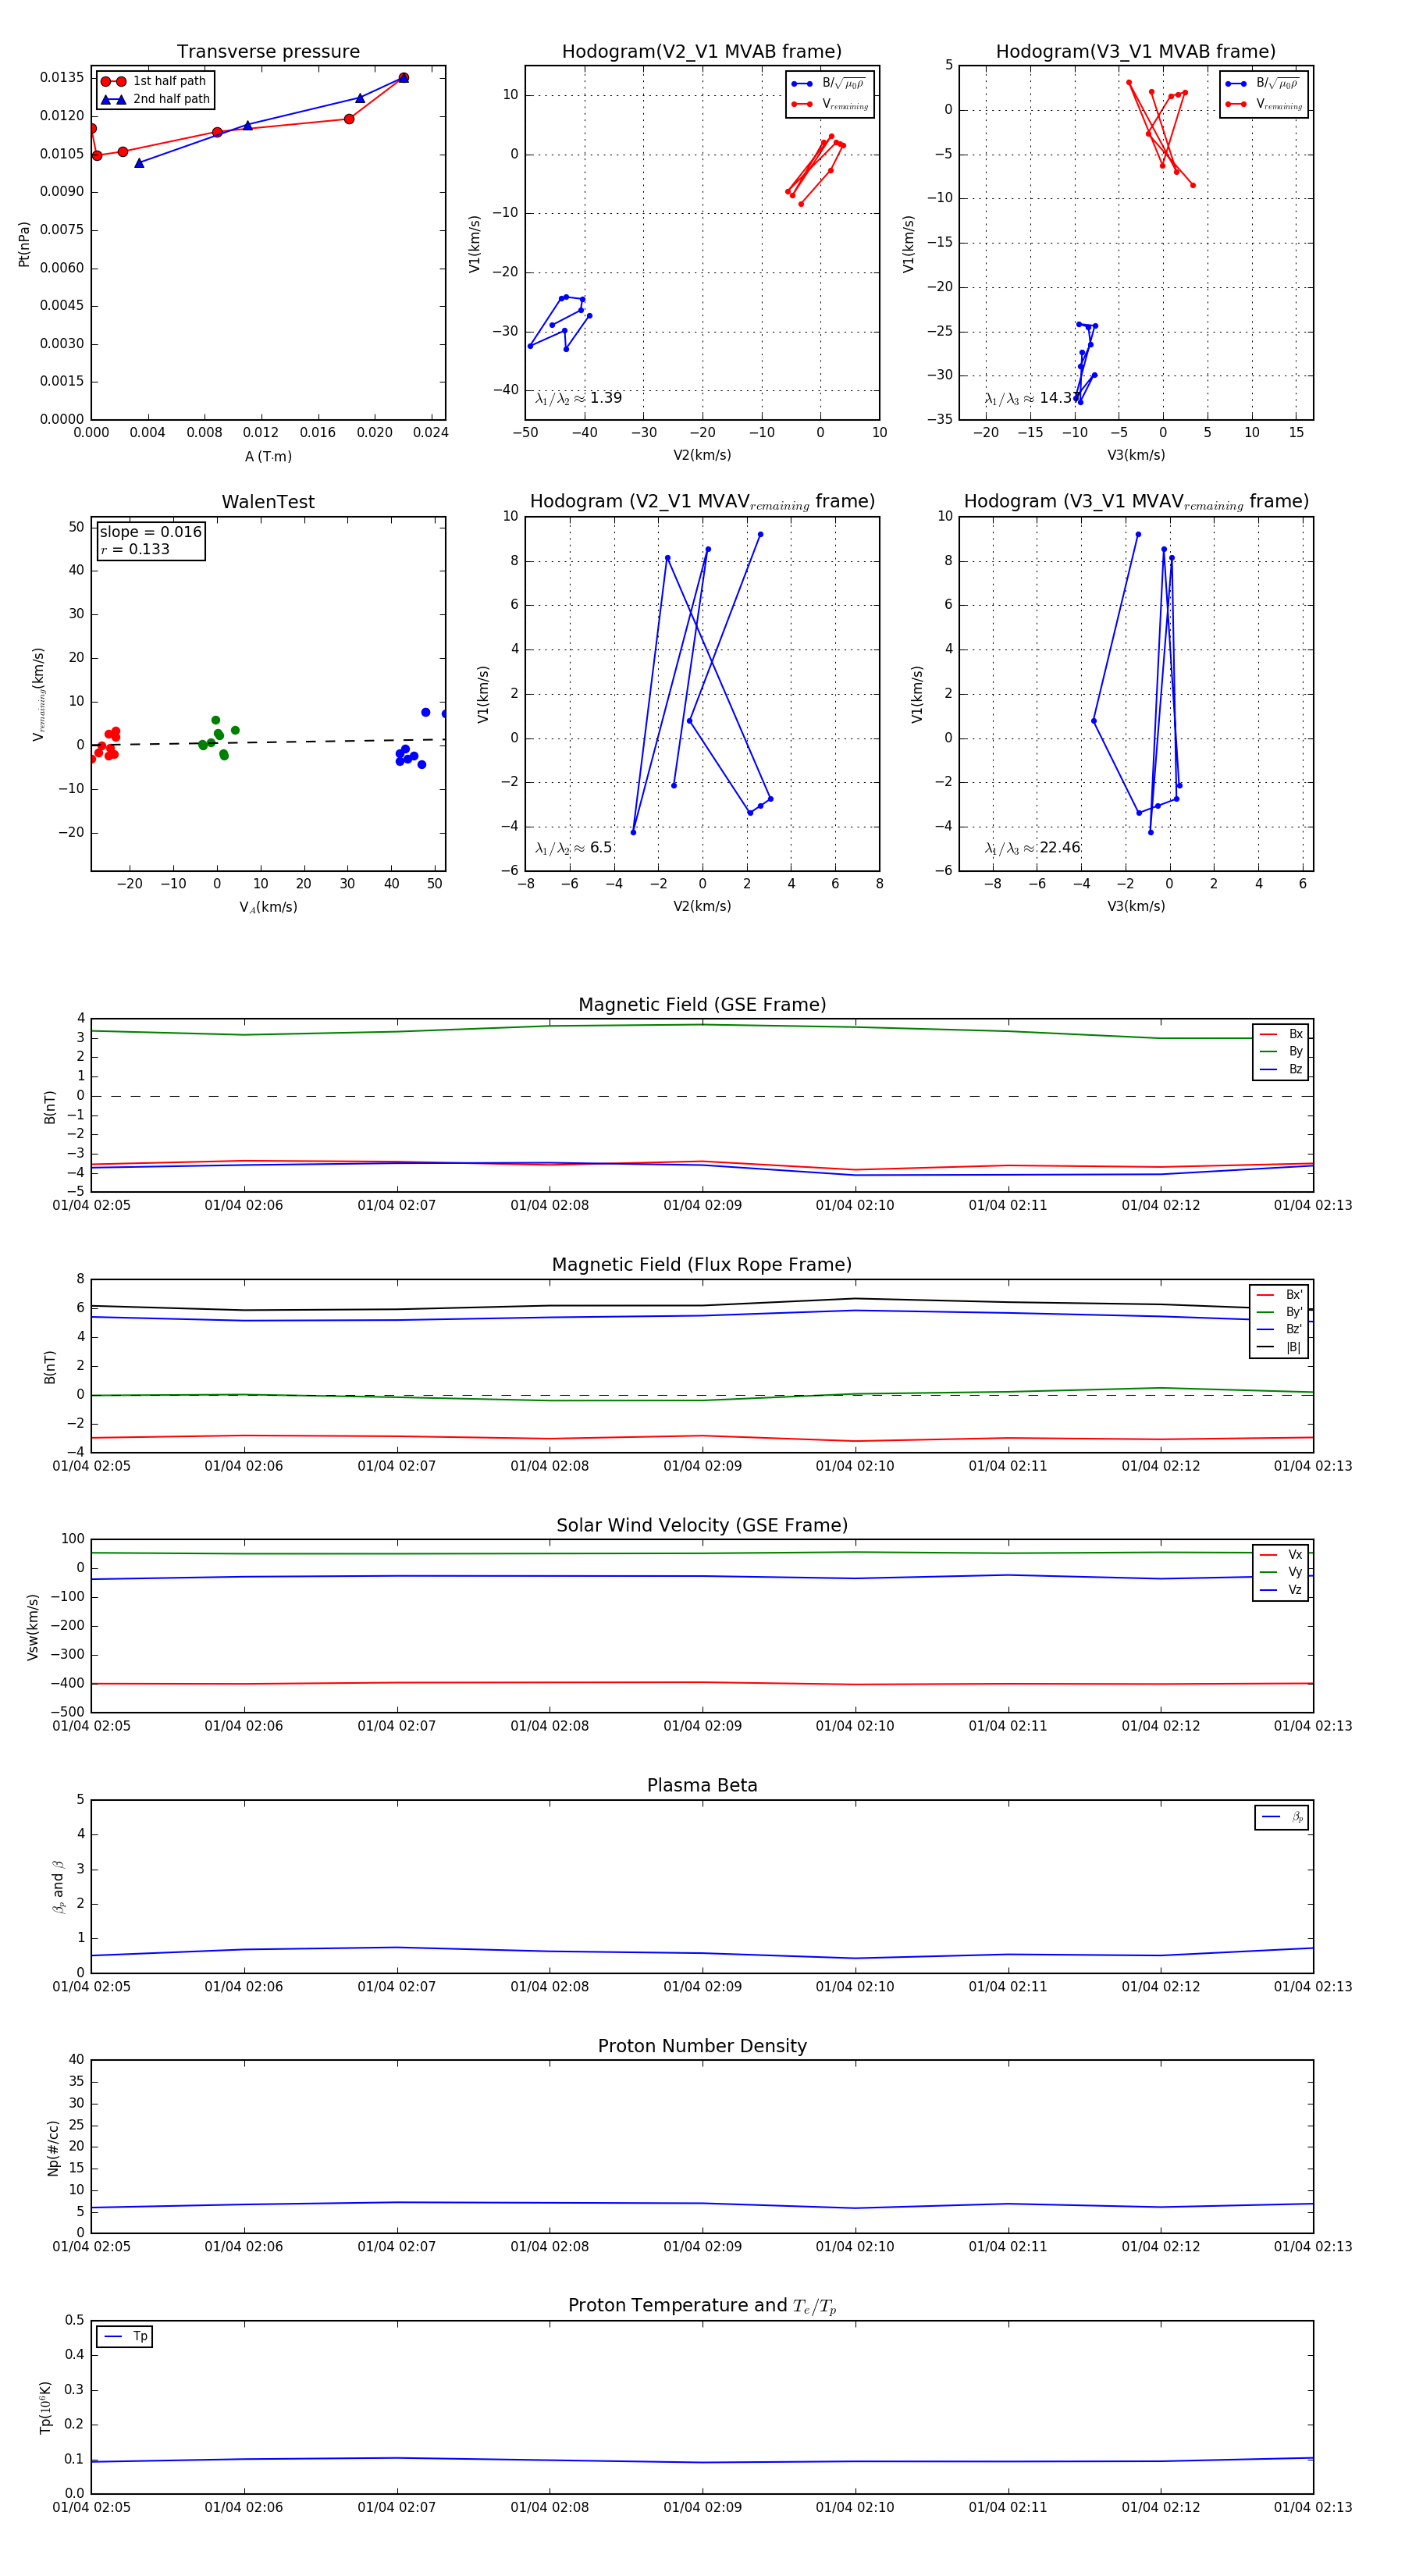Screen dimensions: 1405x2576
Task: Click the 'Np(#/cc)' axis label
Action: point(53,2148)
